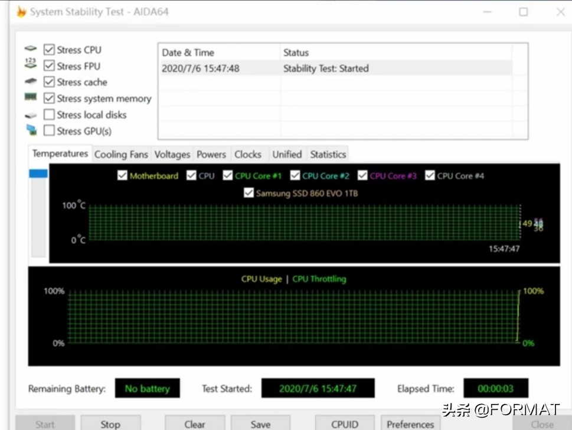572x430 pixels.
Task: Uncheck Stress system memory checkbox
Action: tap(49, 98)
